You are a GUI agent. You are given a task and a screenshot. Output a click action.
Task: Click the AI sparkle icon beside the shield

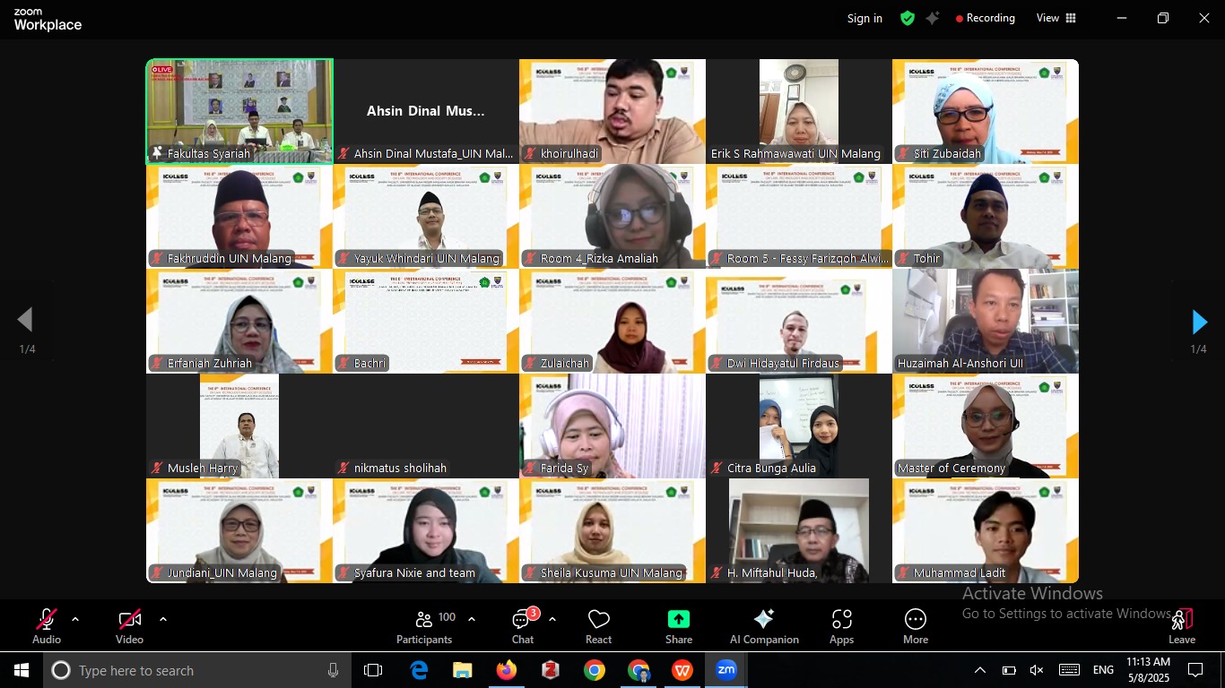coord(933,18)
